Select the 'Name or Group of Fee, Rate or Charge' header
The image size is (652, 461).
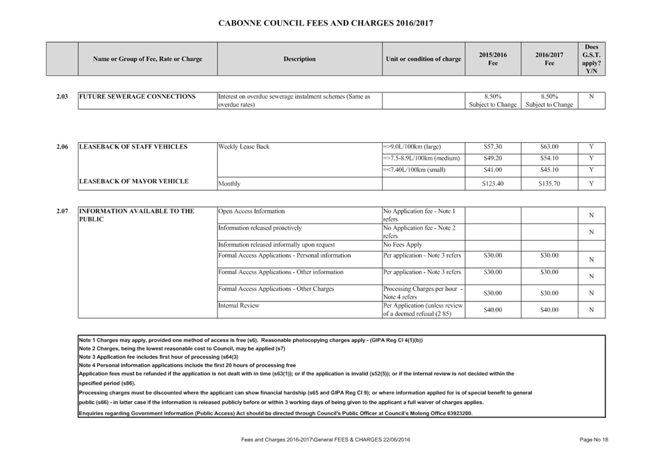[148, 59]
